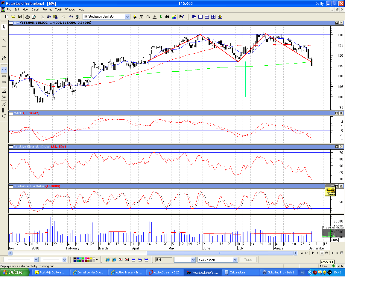Open the Stochastic Oscillator indicator dropdown

(x=127, y=17)
